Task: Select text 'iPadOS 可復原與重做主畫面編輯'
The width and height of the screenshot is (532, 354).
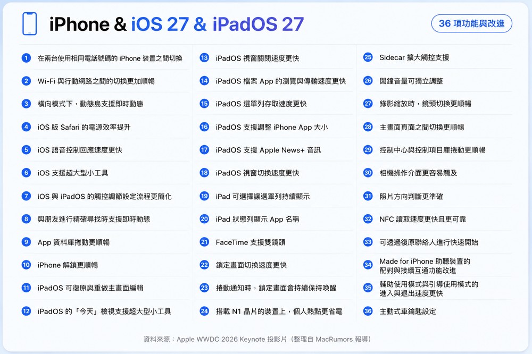Action: (x=90, y=288)
